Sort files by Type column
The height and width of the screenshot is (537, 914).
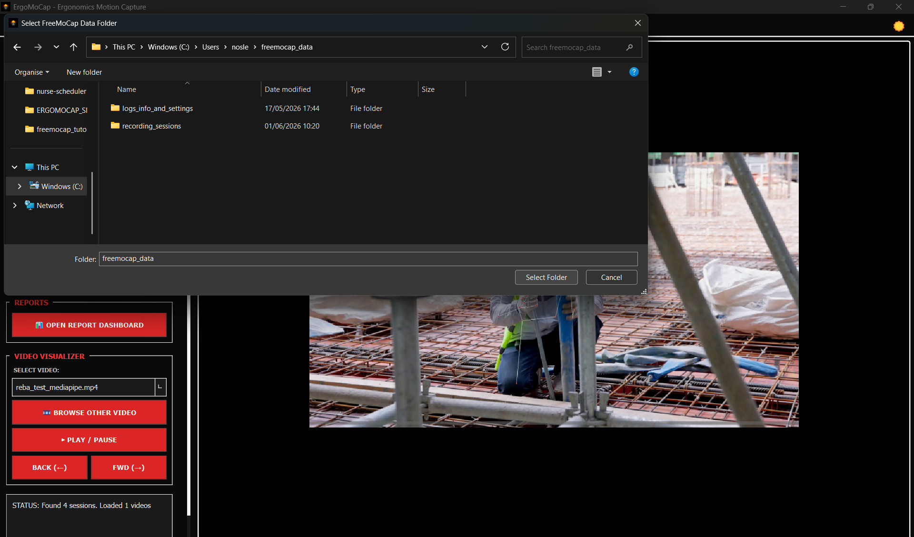[x=358, y=89]
